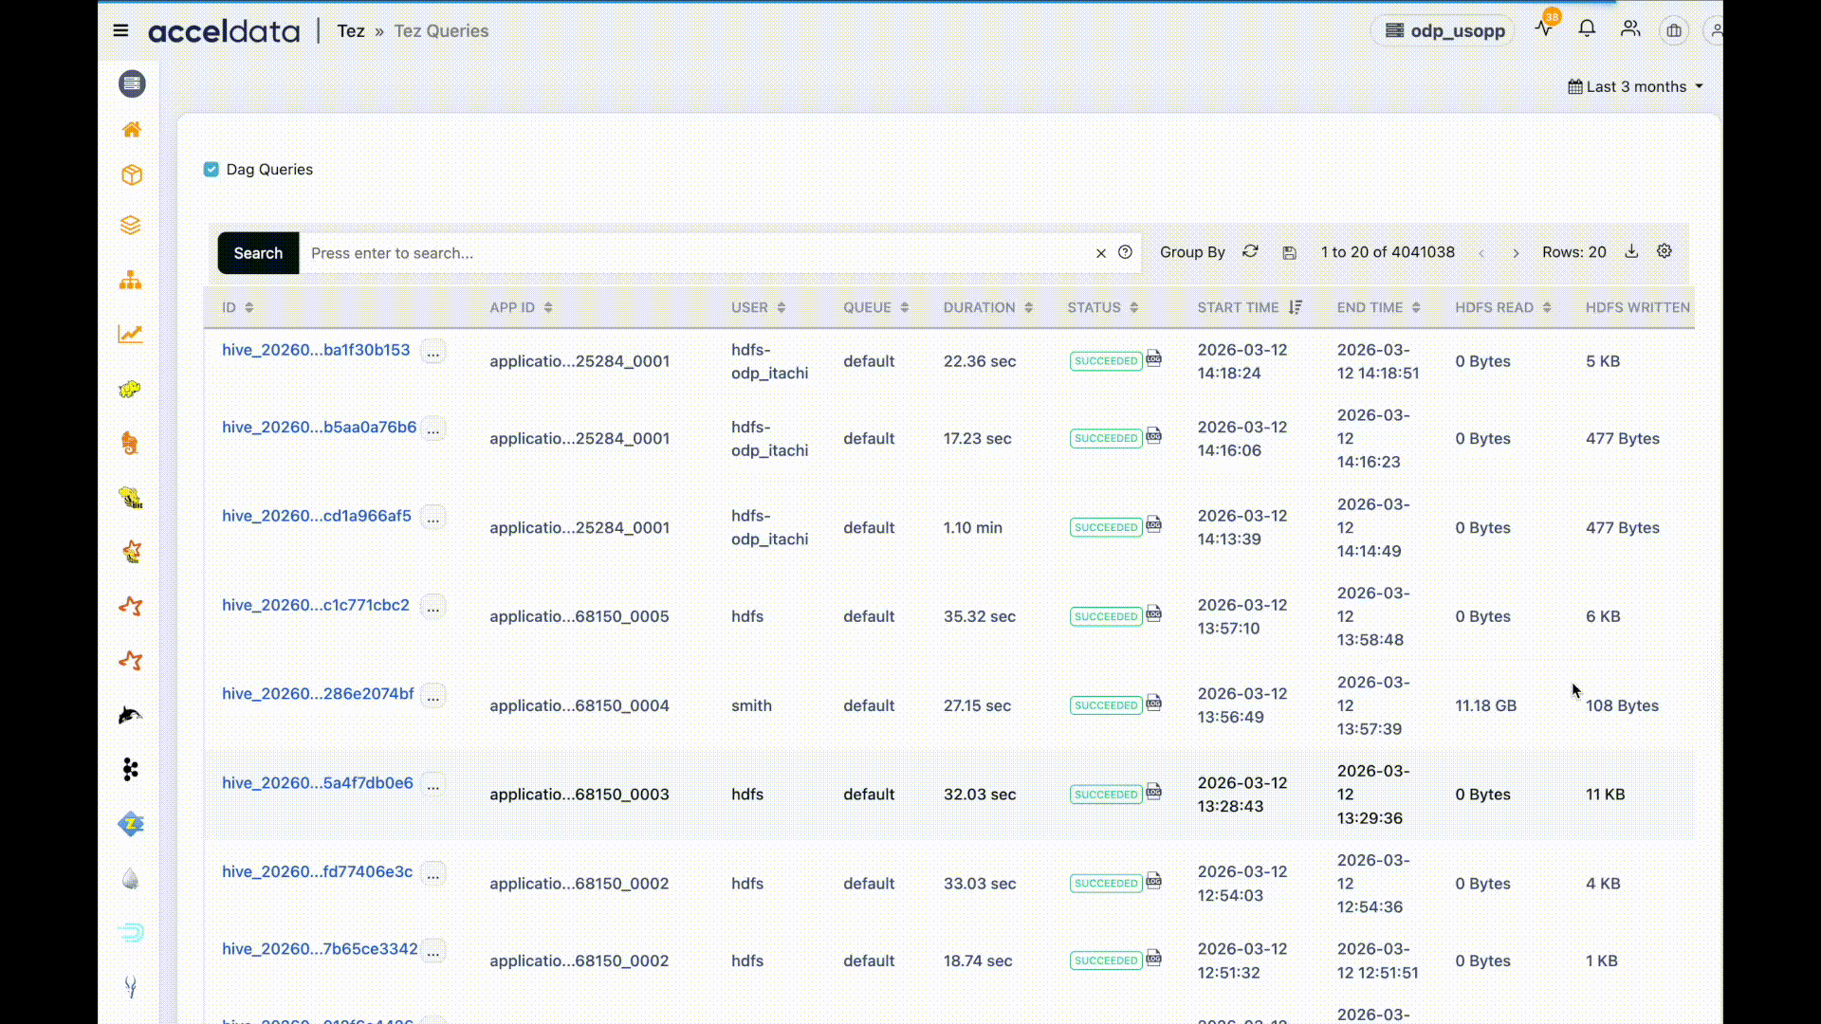Screen dimensions: 1821x1024
Task: Click the Tez breadcrumb link
Action: click(351, 30)
